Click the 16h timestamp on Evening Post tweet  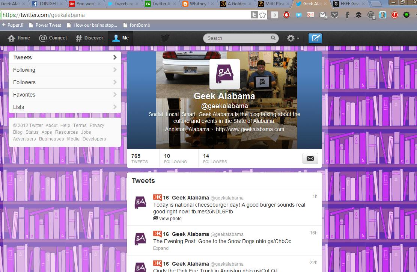[x=313, y=233]
